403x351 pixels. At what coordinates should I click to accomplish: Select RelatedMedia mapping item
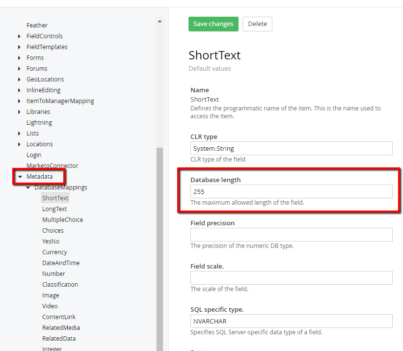pos(61,327)
